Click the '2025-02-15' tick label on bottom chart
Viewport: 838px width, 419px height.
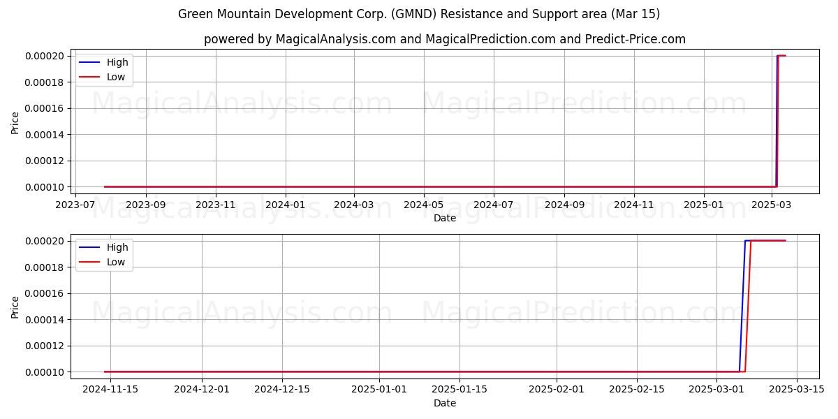637,391
